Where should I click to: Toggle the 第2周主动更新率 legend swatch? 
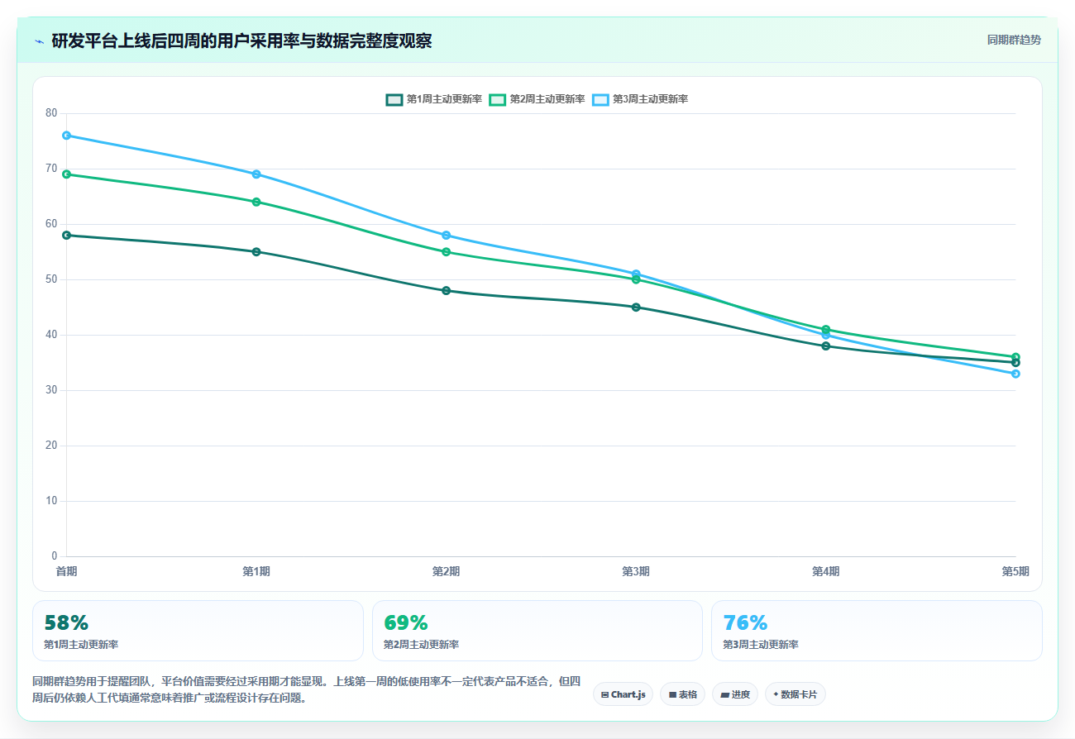pos(497,99)
